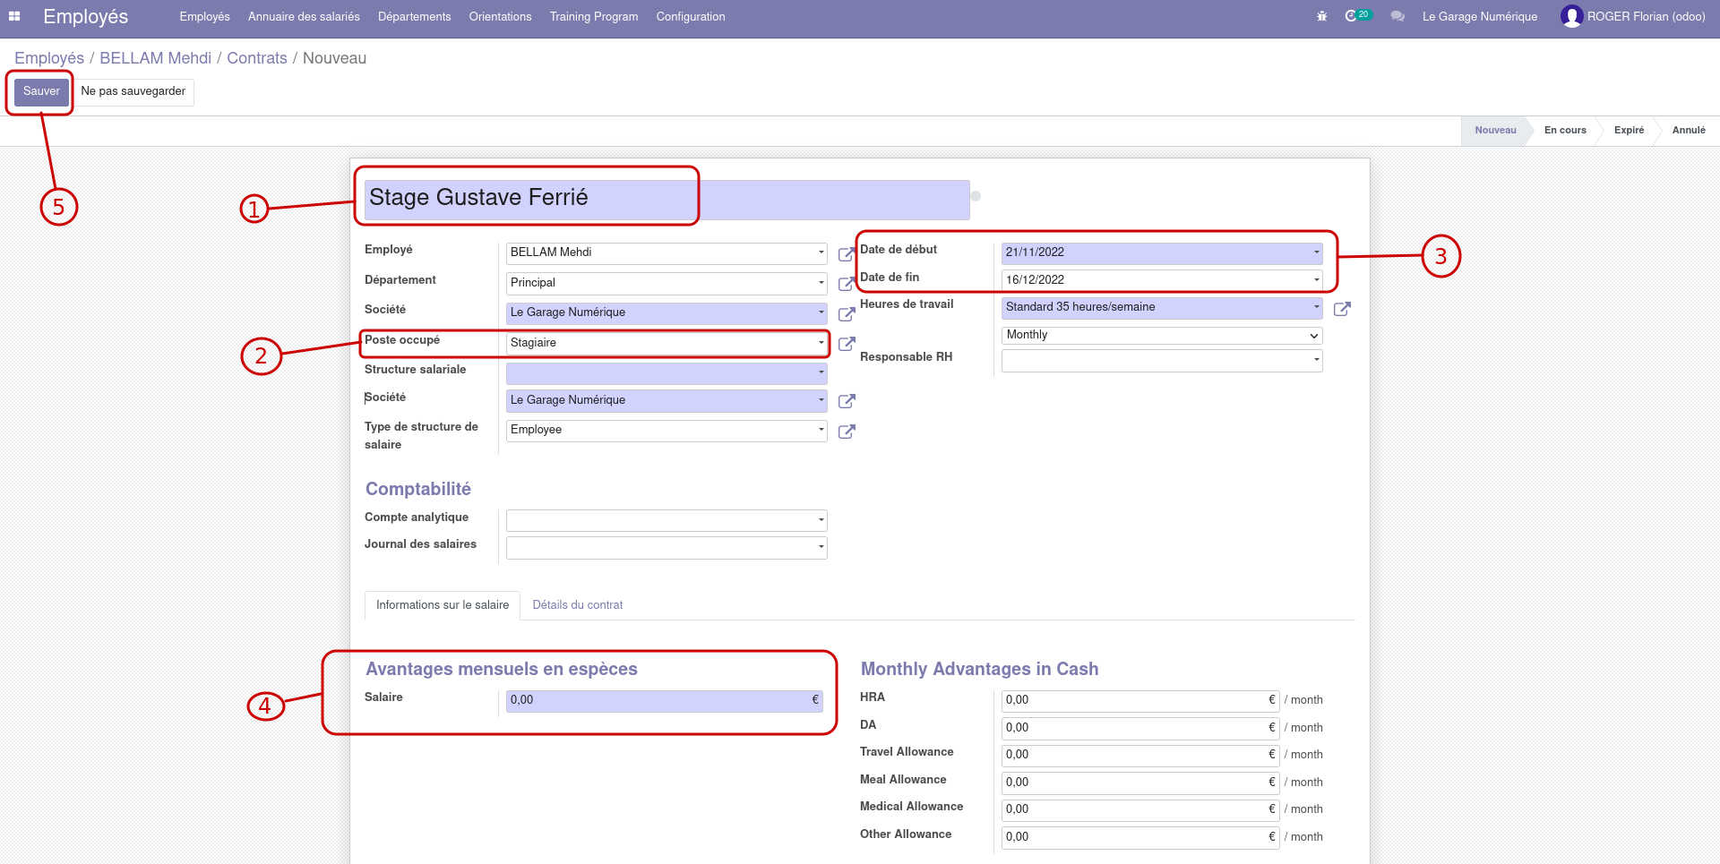Click into the Salaire amount field
This screenshot has height=864, width=1720.
point(658,700)
